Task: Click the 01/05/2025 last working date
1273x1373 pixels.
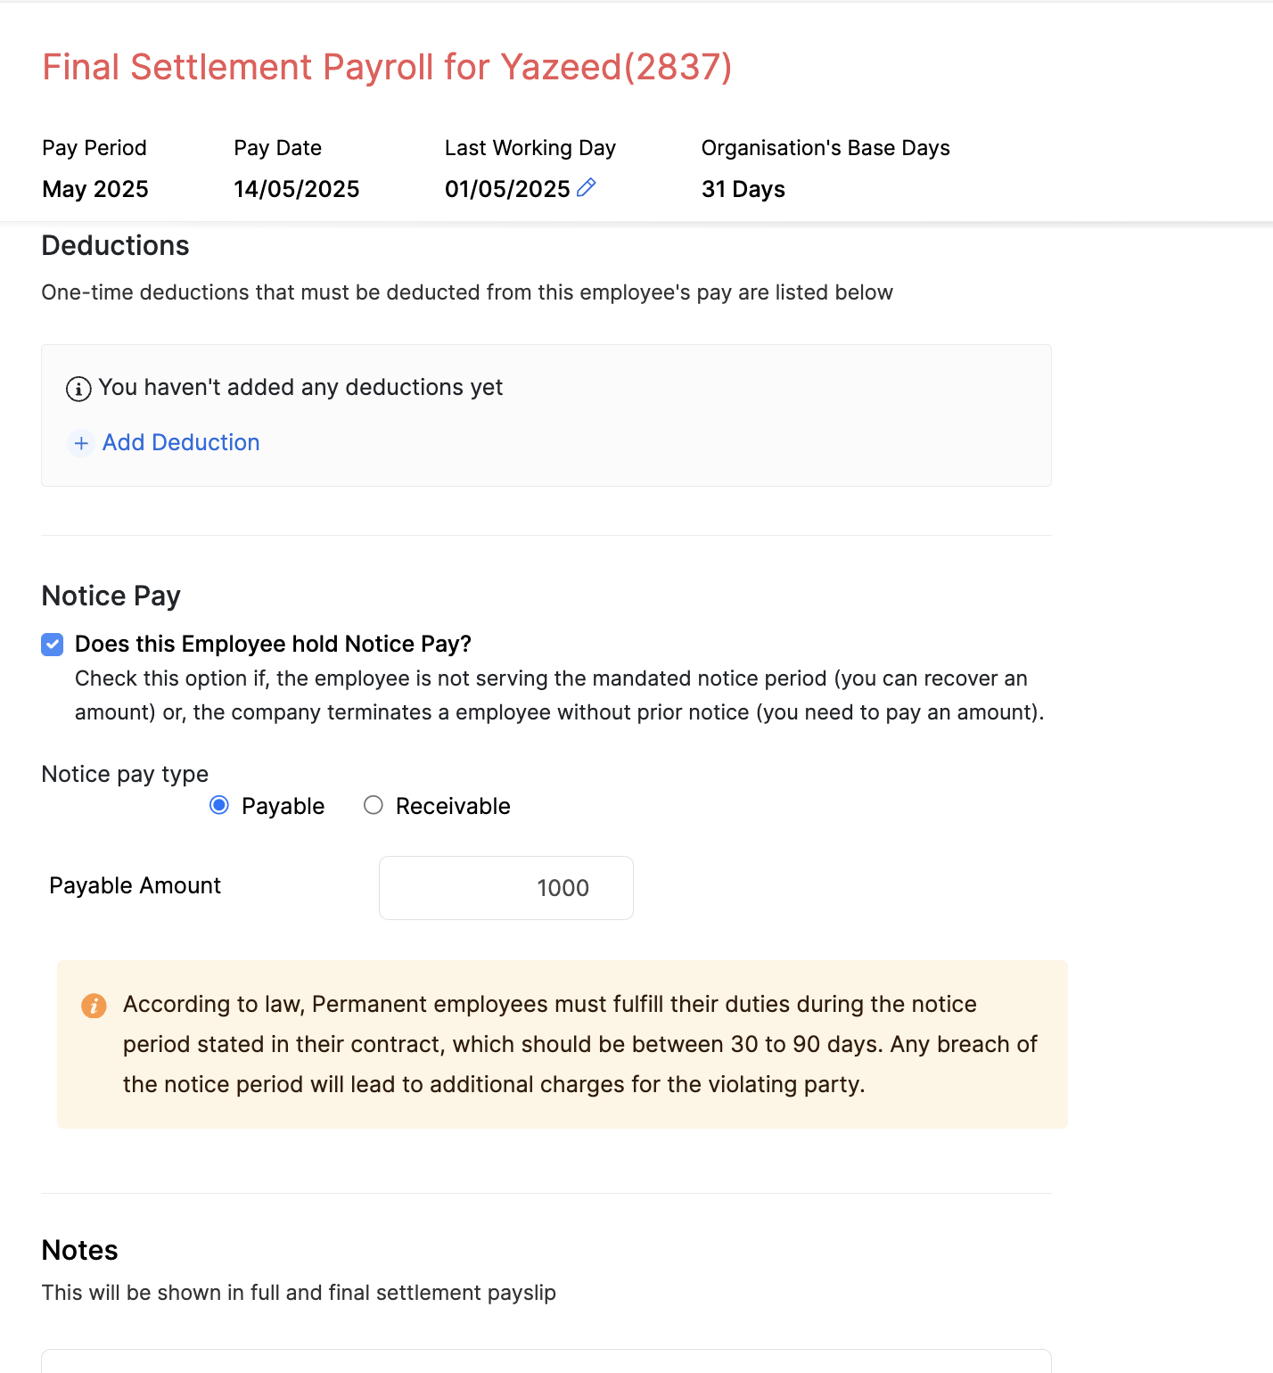Action: [506, 189]
